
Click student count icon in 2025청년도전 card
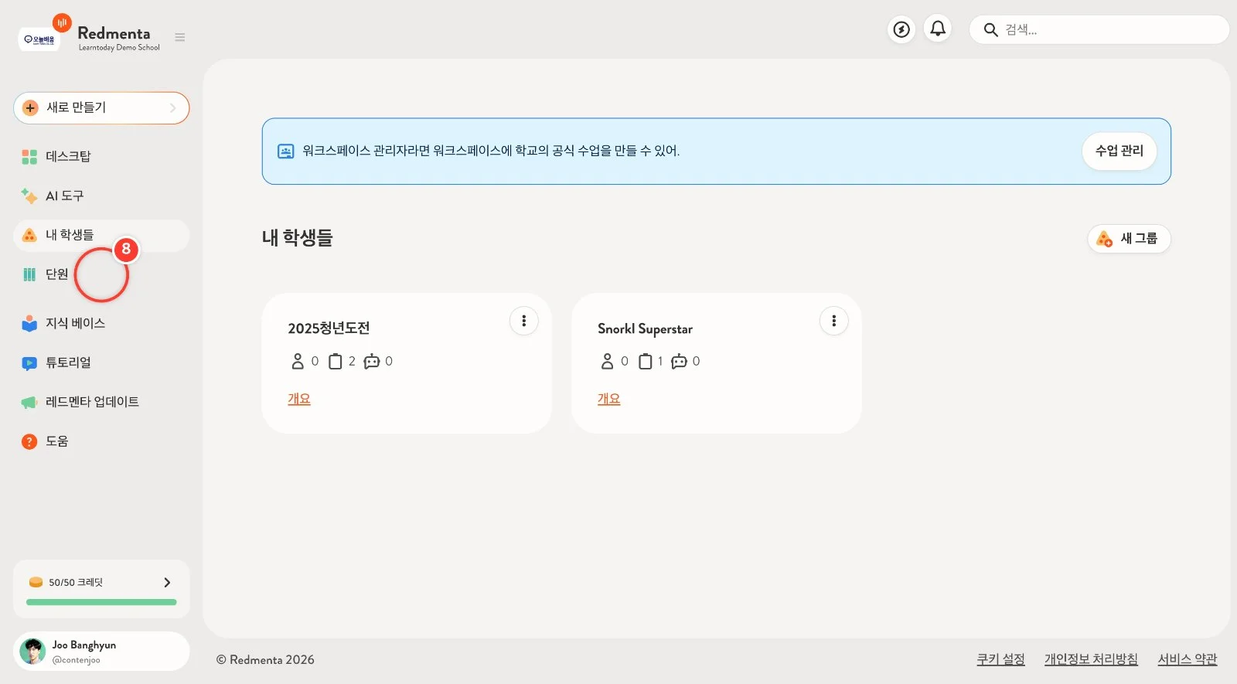pyautogui.click(x=298, y=361)
